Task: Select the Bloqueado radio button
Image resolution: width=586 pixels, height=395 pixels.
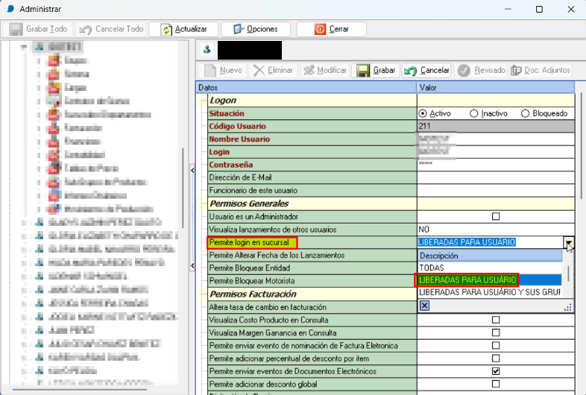Action: (525, 113)
